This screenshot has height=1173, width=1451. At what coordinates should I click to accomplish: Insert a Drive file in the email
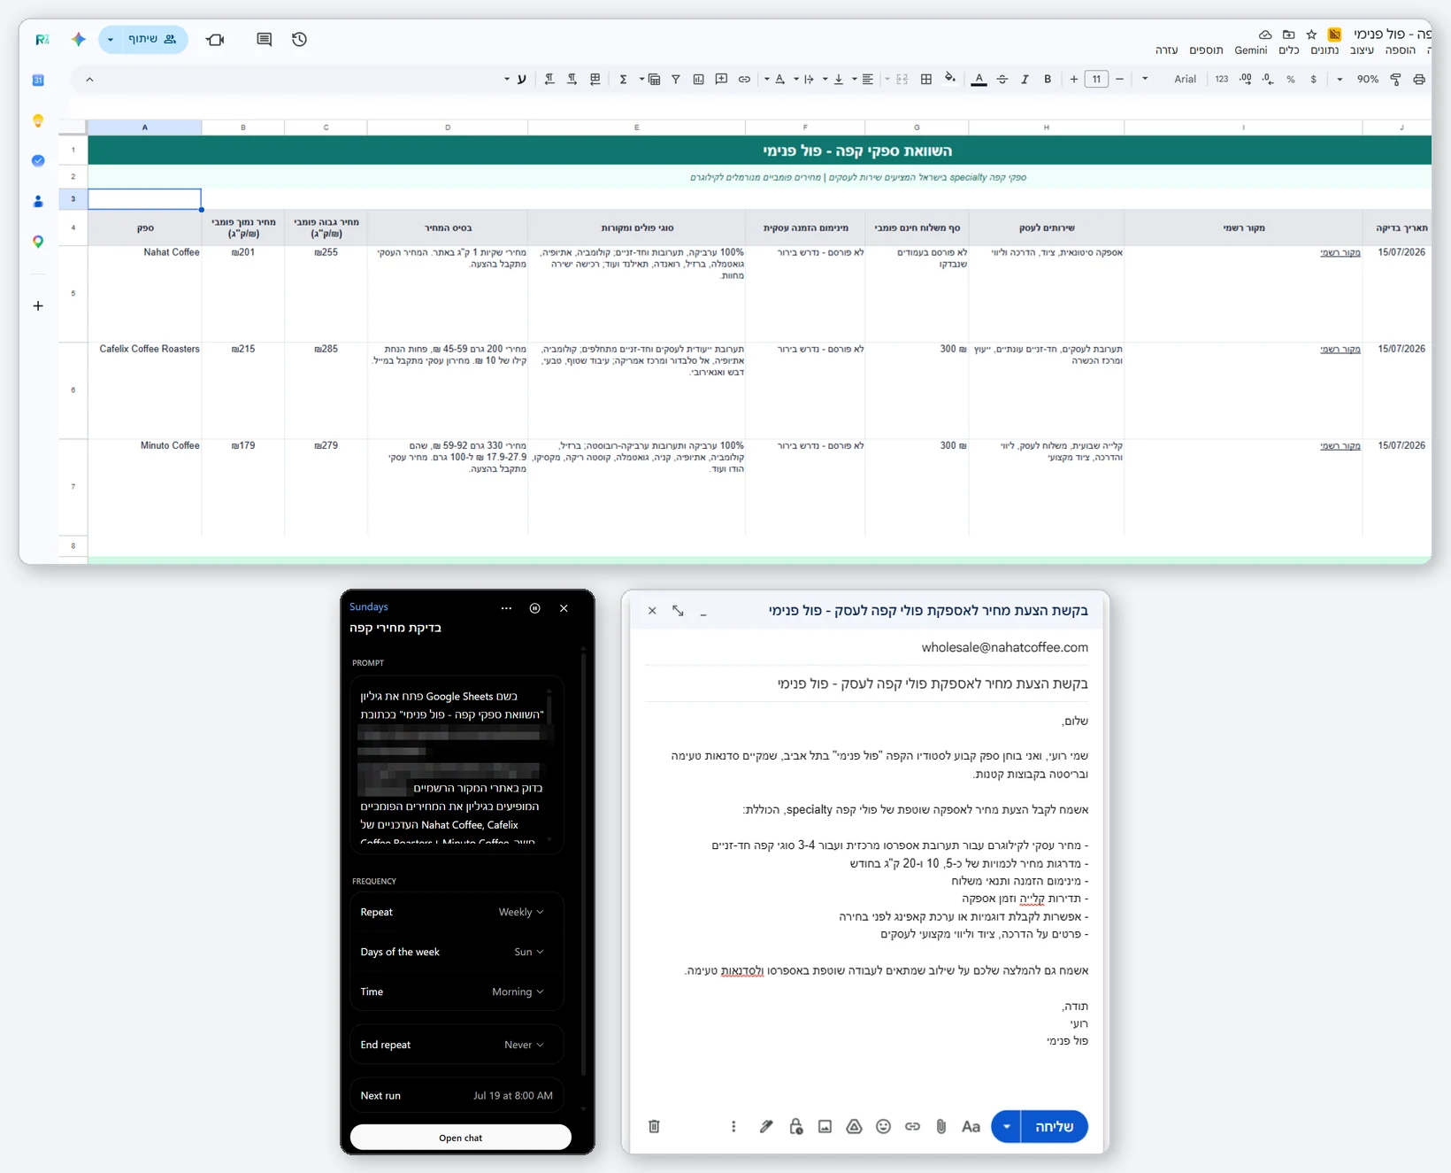[854, 1126]
